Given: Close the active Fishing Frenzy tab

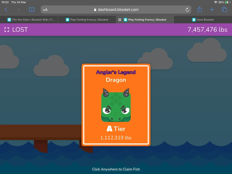Looking at the screenshot, I should pyautogui.click(x=120, y=20).
